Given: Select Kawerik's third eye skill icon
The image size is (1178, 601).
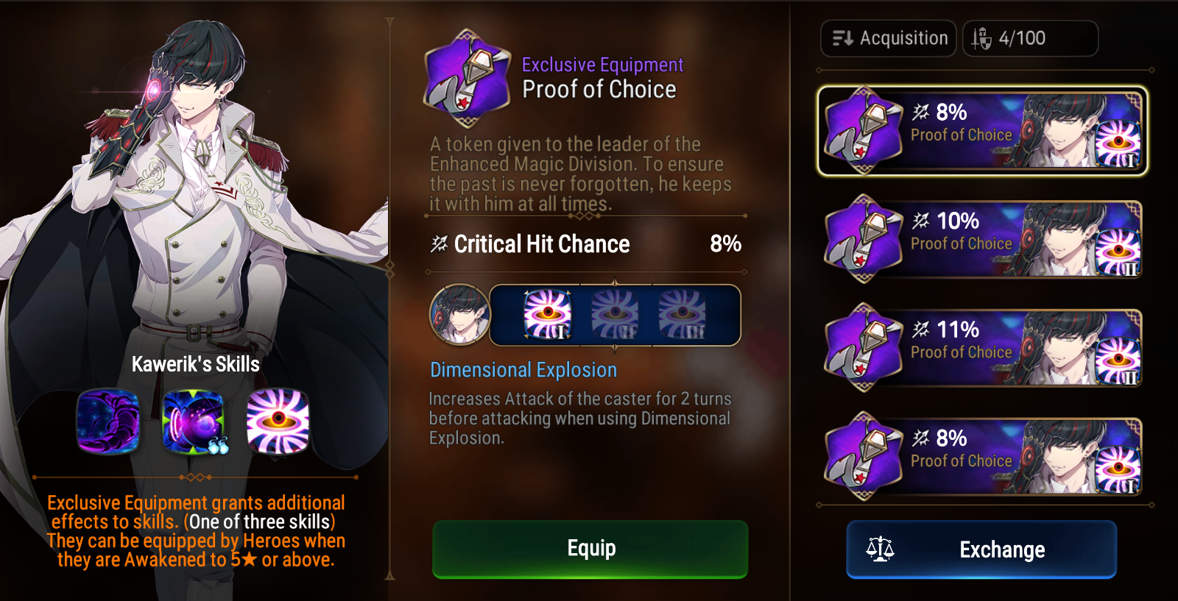Looking at the screenshot, I should click(x=278, y=422).
